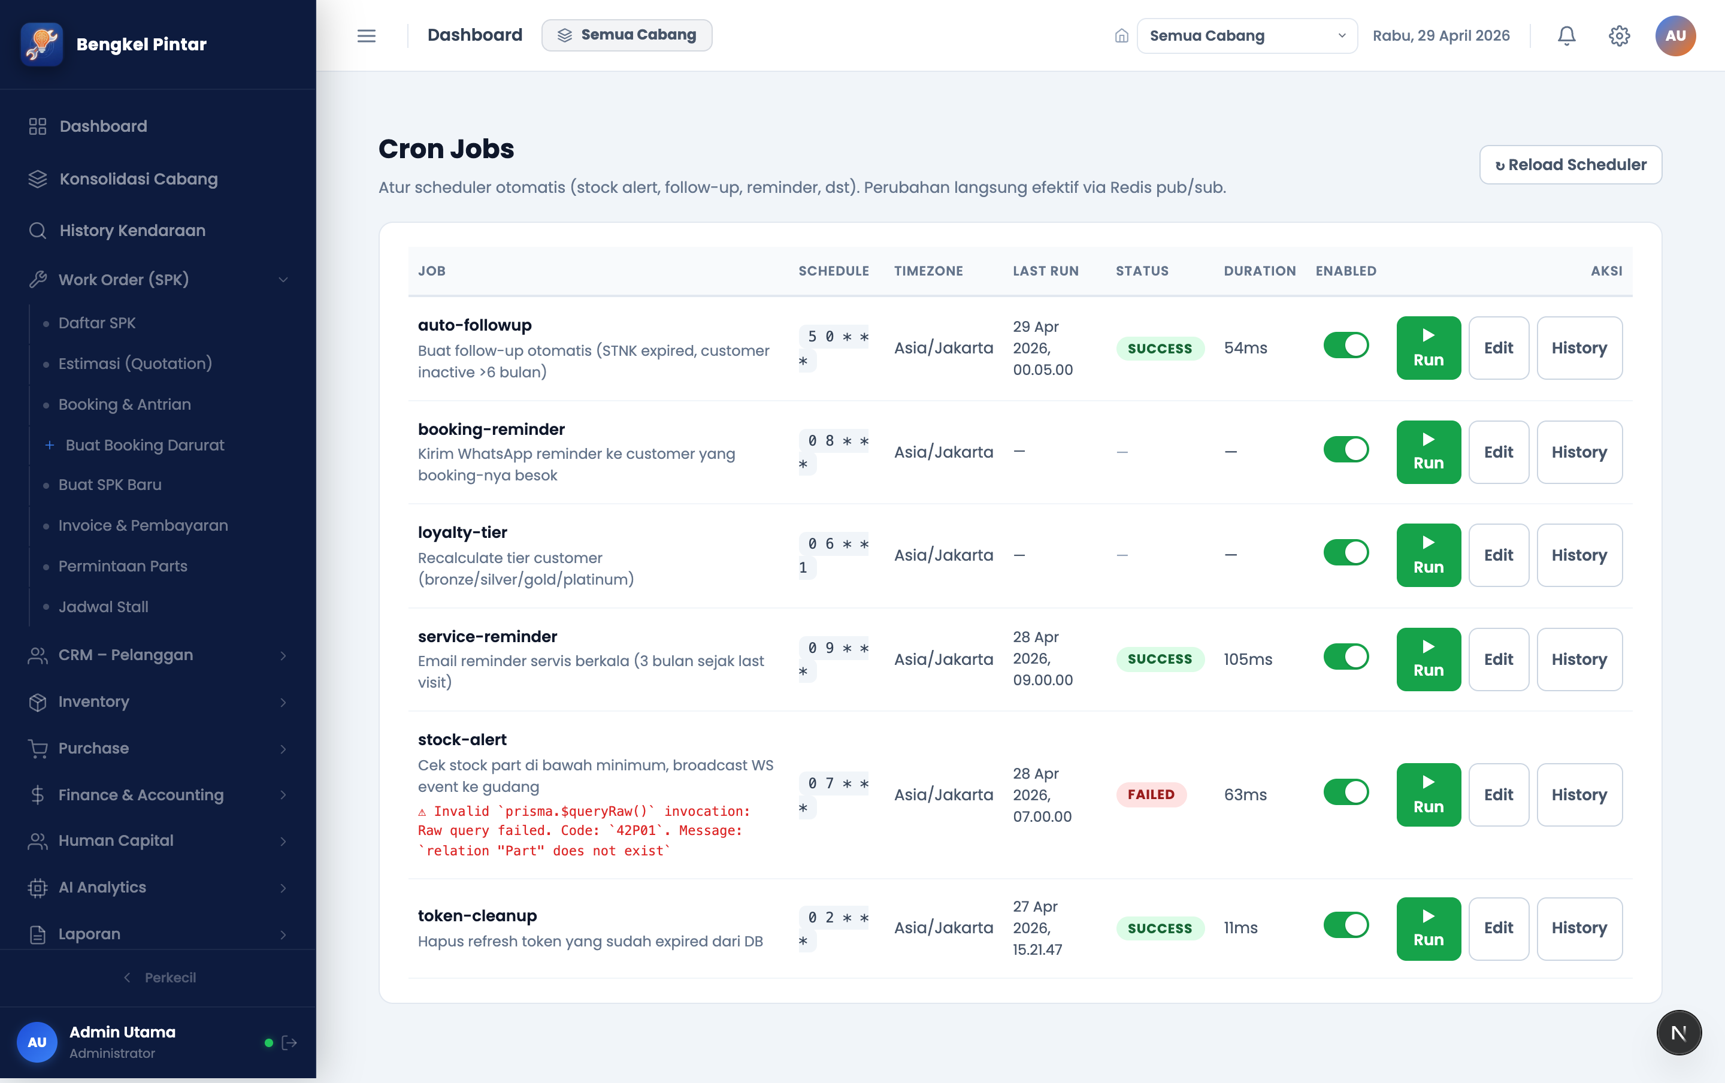Open Estimasi (Quotation) submenu item

coord(135,364)
